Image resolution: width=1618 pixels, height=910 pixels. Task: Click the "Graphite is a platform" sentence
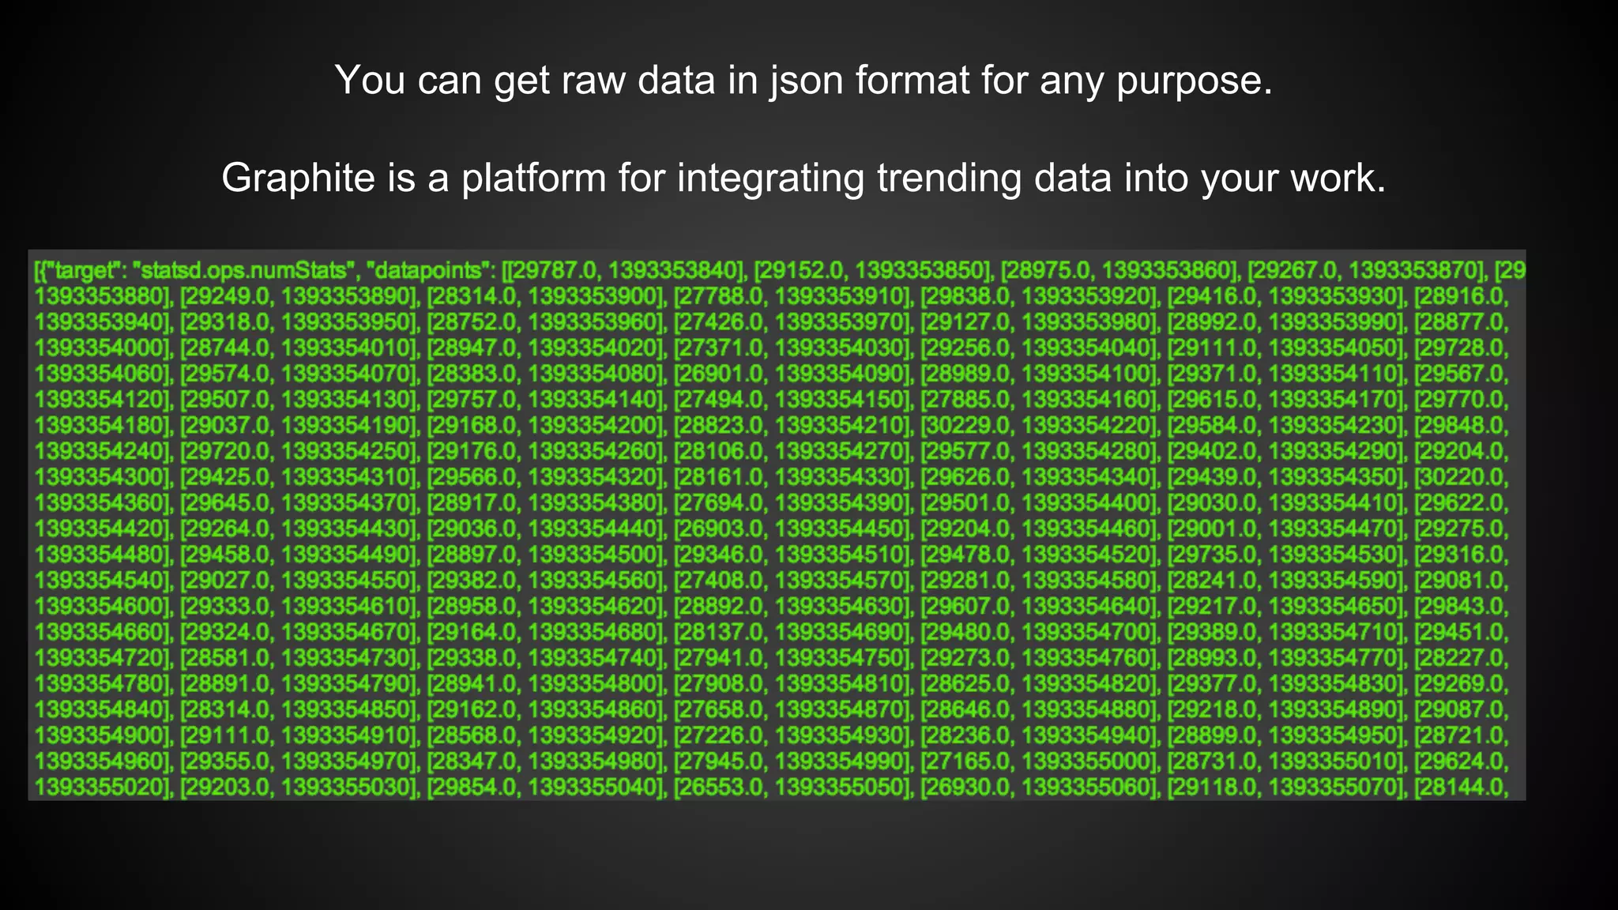tap(803, 178)
